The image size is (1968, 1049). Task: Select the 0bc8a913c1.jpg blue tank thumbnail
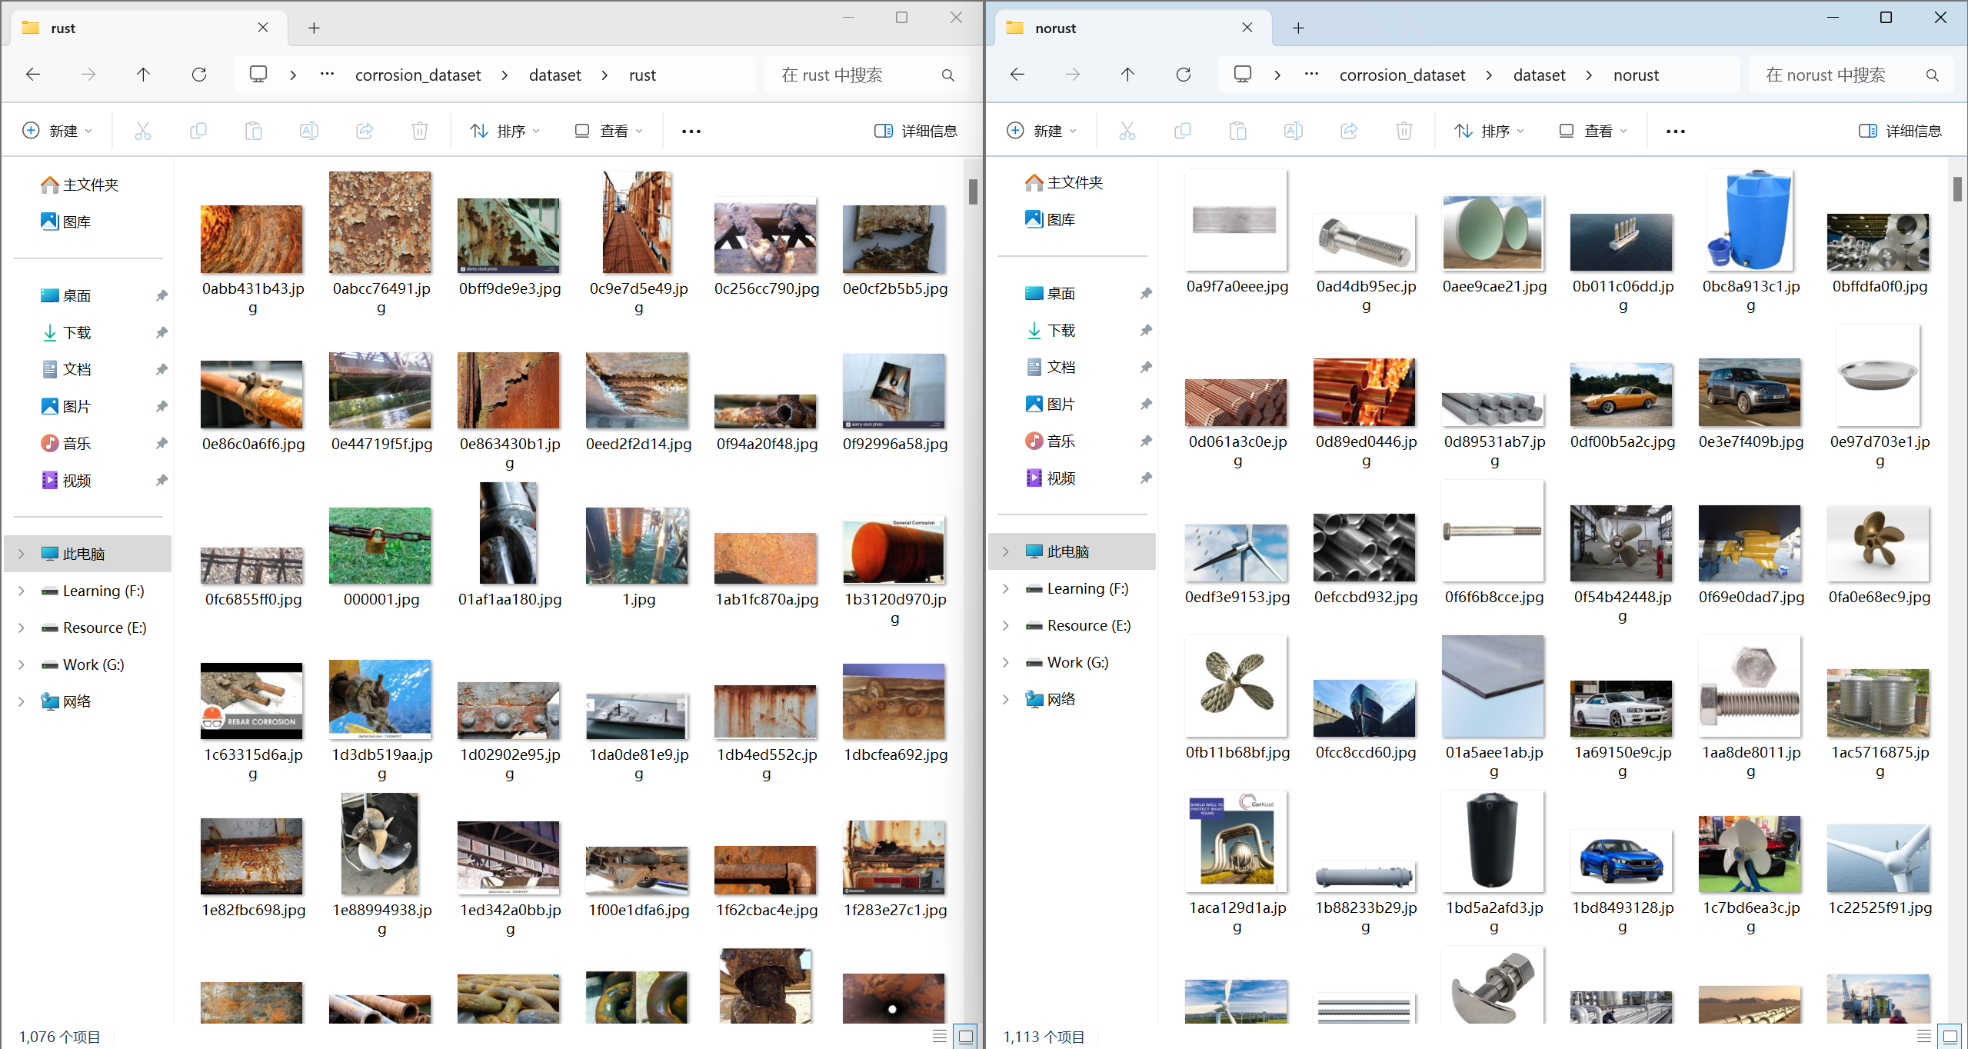[x=1750, y=221]
